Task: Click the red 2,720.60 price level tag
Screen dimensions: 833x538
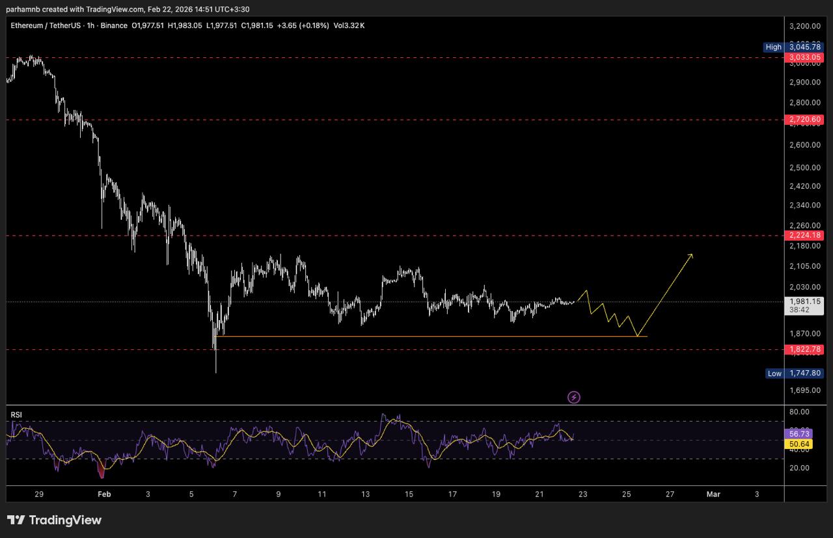Action: coord(805,120)
